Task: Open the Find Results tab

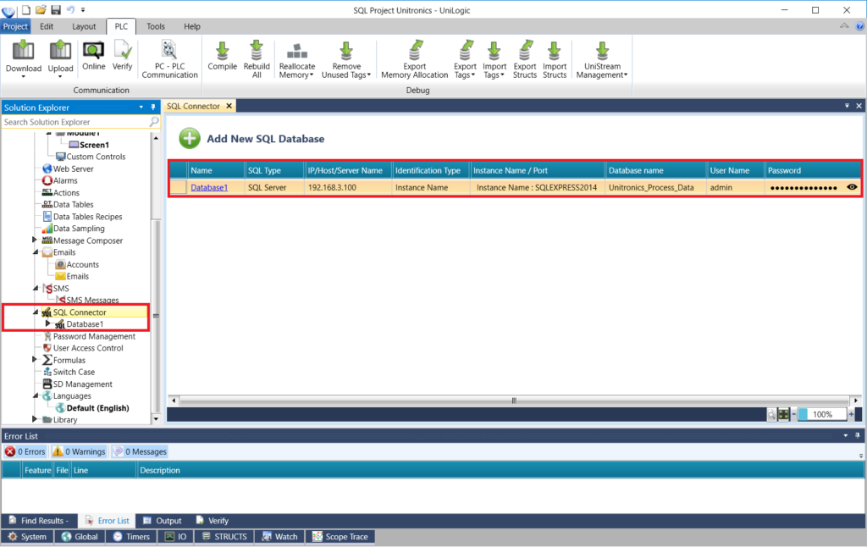Action: (x=39, y=521)
